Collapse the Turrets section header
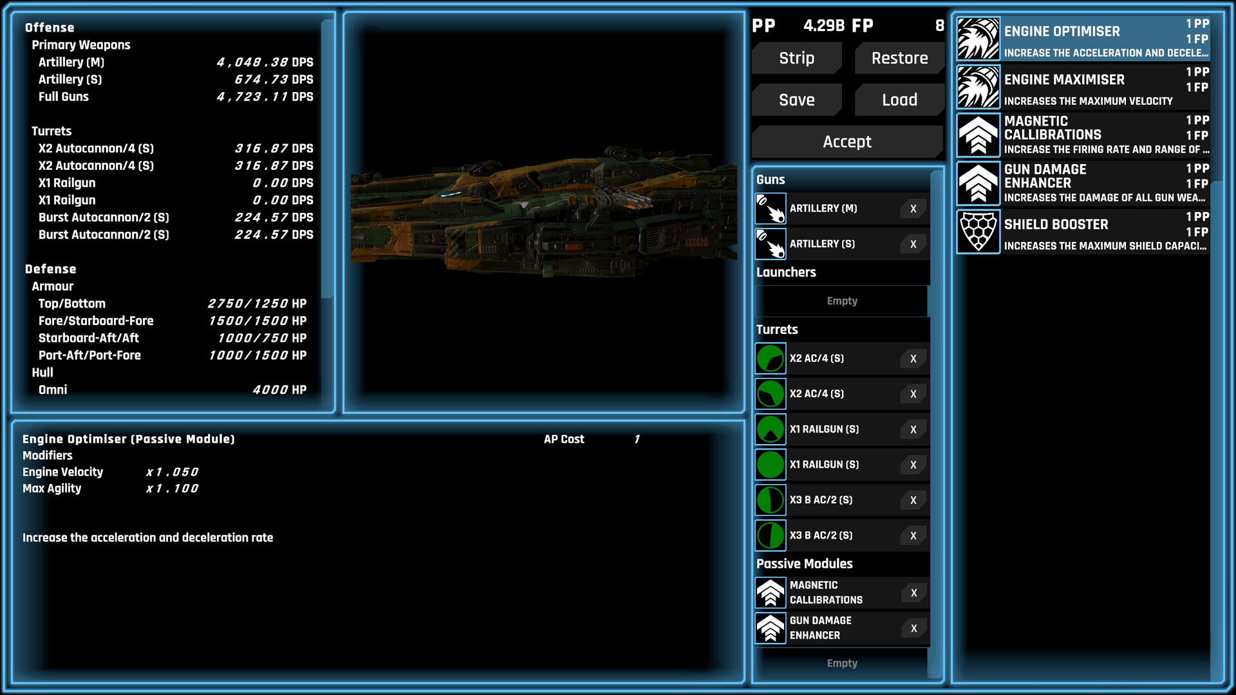 tap(777, 329)
